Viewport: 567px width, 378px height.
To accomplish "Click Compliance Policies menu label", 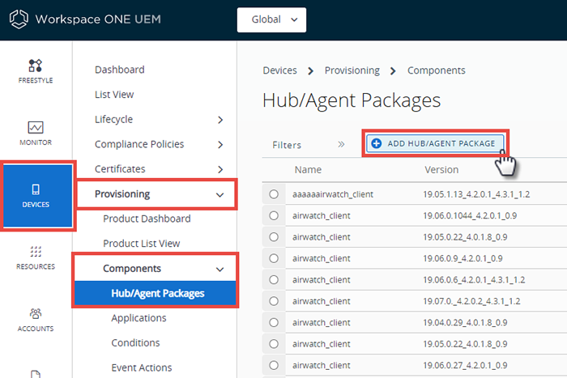I will coord(139,144).
